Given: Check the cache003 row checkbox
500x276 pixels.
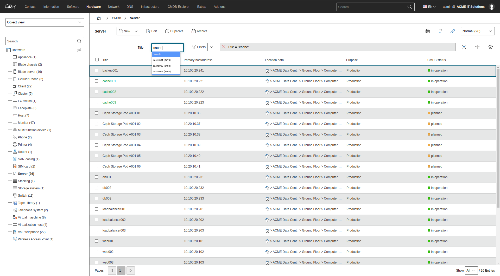Looking at the screenshot, I should pos(97,102).
